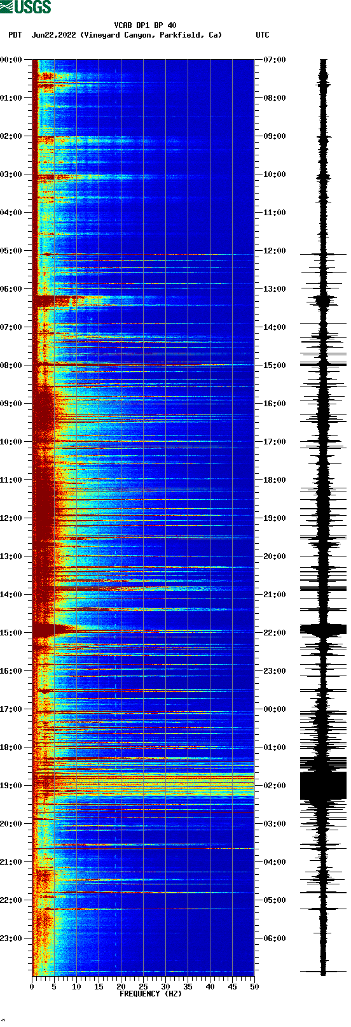
Task: Click the 19:00 PDT time label
Action: tap(11, 786)
